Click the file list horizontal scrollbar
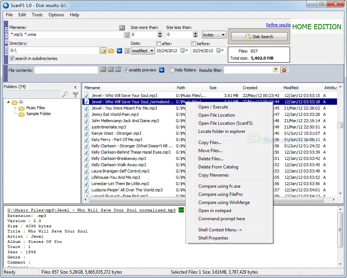Viewport: 347px width, 278px height. click(210, 200)
